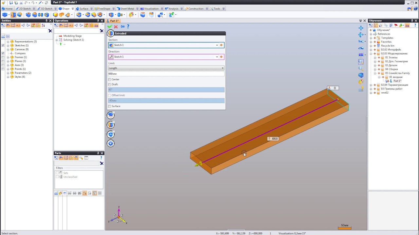Confirm the Extruded operation with green checkmark
The width and height of the screenshot is (419, 235).
point(110,26)
